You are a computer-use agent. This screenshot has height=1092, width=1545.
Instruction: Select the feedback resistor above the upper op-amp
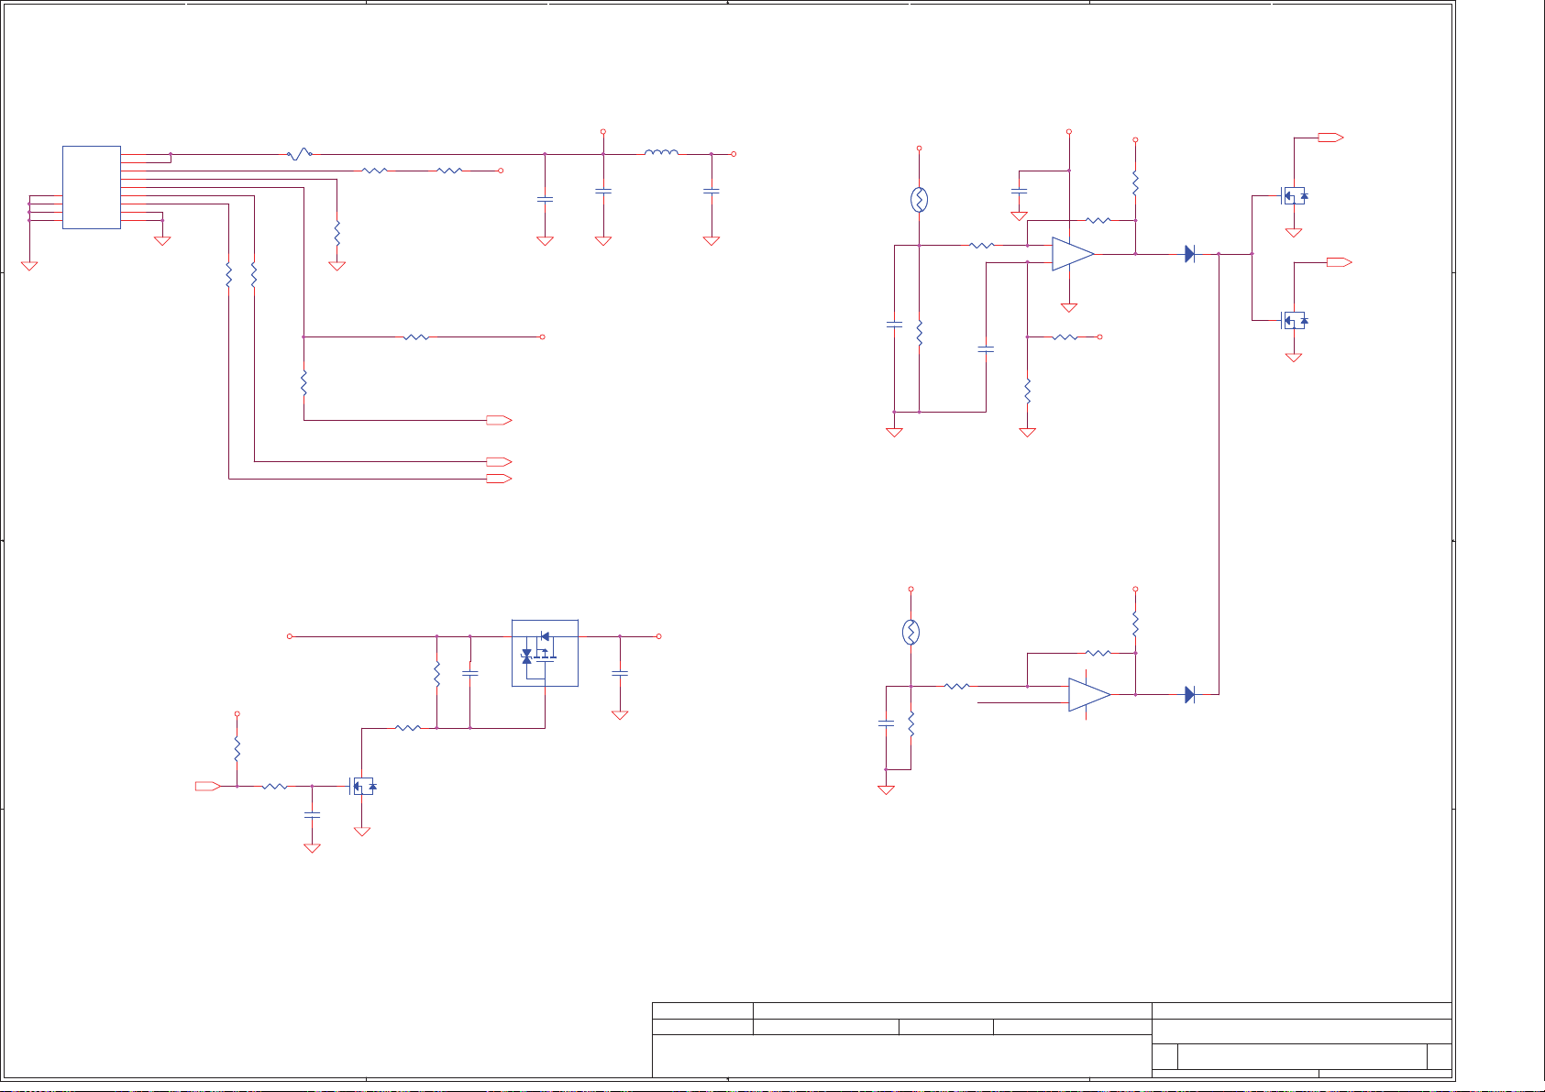coord(1098,220)
